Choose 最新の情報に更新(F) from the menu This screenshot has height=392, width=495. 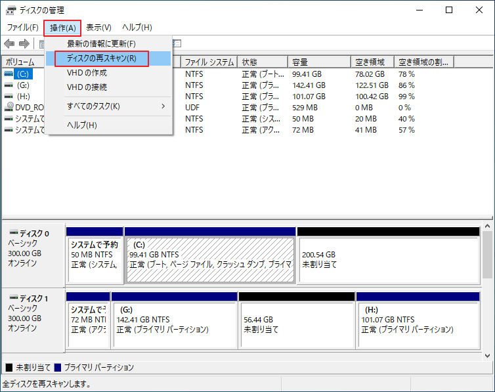(108, 43)
